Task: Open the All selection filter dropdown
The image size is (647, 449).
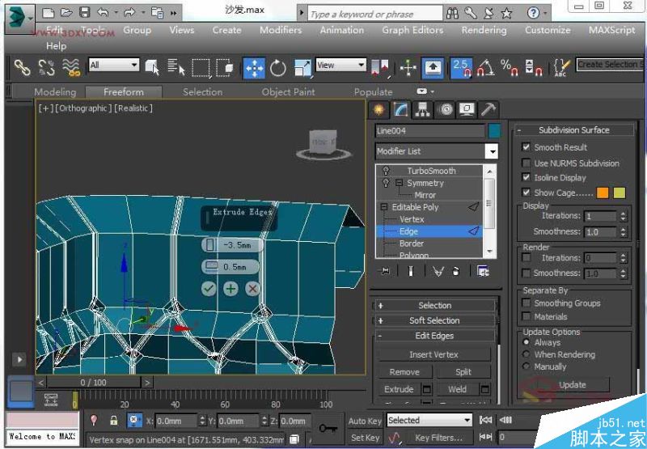Action: pos(134,65)
